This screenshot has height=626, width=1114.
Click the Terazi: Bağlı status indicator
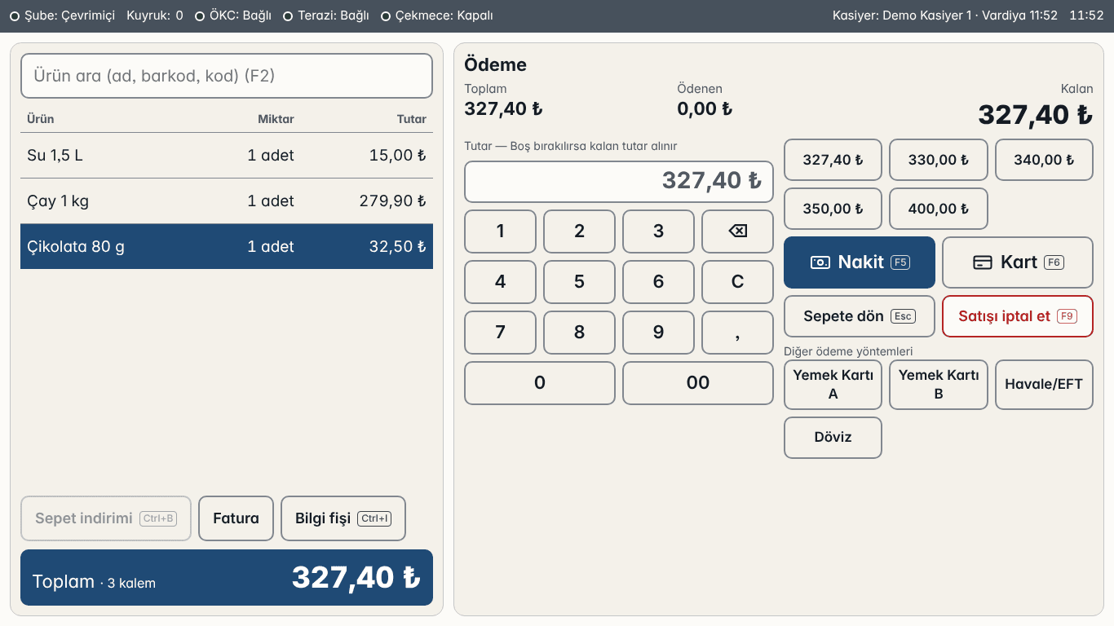[x=326, y=15]
